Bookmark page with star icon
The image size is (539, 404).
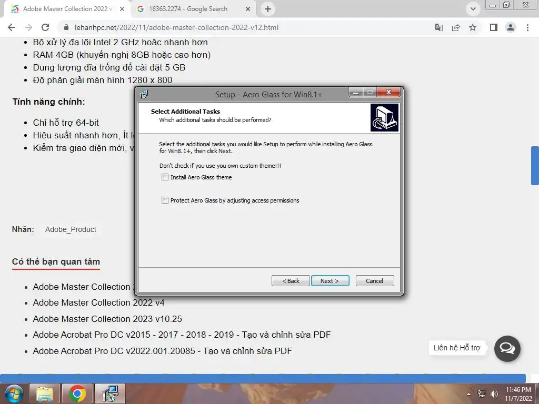coord(473,27)
